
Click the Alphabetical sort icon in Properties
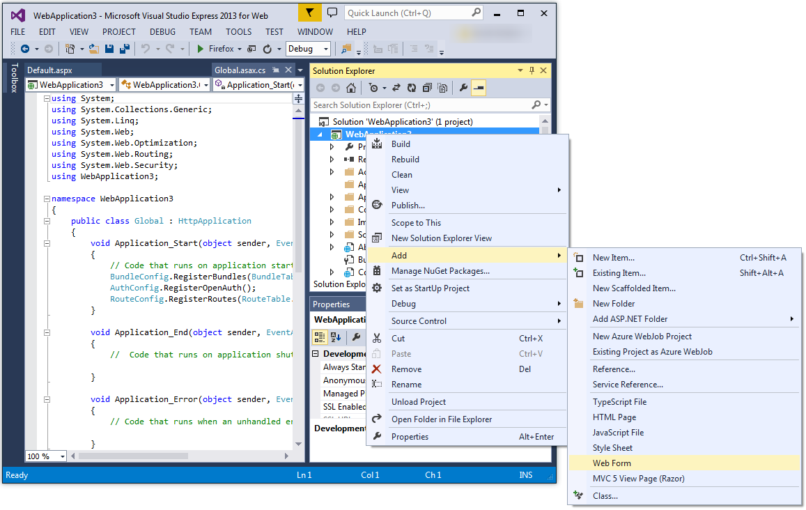[336, 337]
